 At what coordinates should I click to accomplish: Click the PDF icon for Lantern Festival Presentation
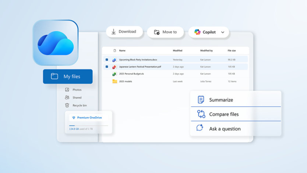click(114, 67)
